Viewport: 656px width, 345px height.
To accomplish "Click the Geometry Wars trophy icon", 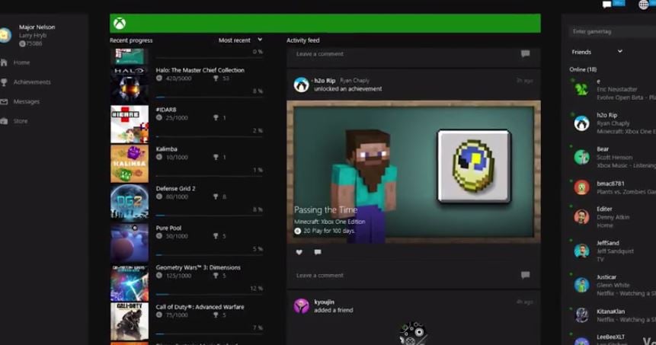I will click(x=216, y=276).
